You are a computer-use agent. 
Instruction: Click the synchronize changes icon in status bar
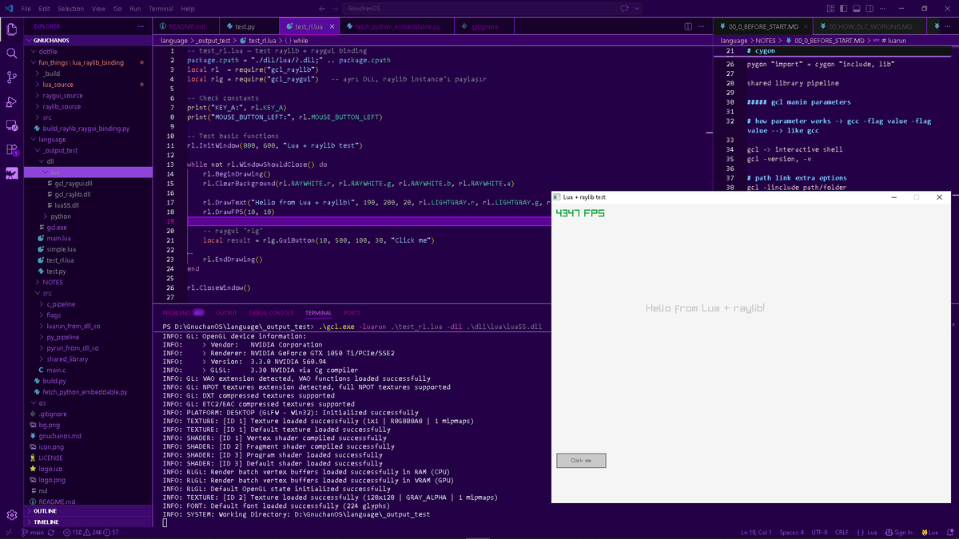point(51,532)
